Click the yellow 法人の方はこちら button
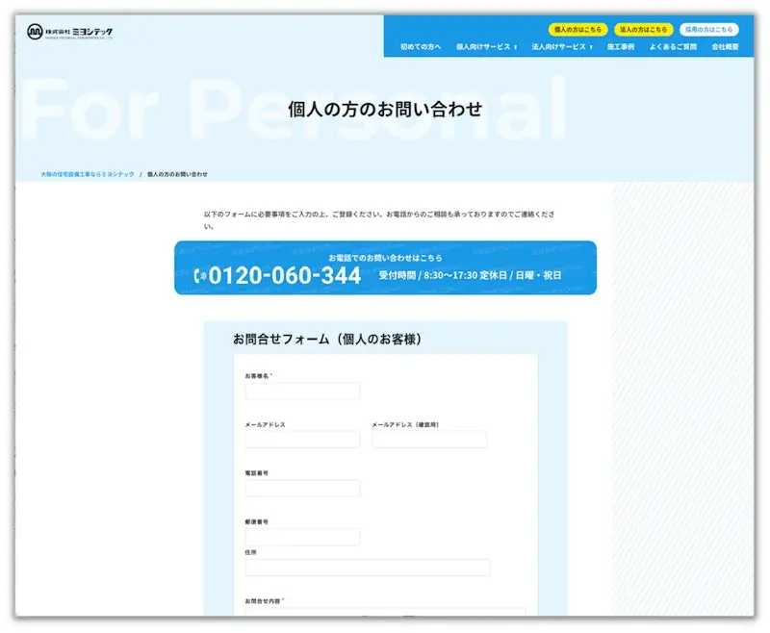The height and width of the screenshot is (633, 770). (x=647, y=30)
